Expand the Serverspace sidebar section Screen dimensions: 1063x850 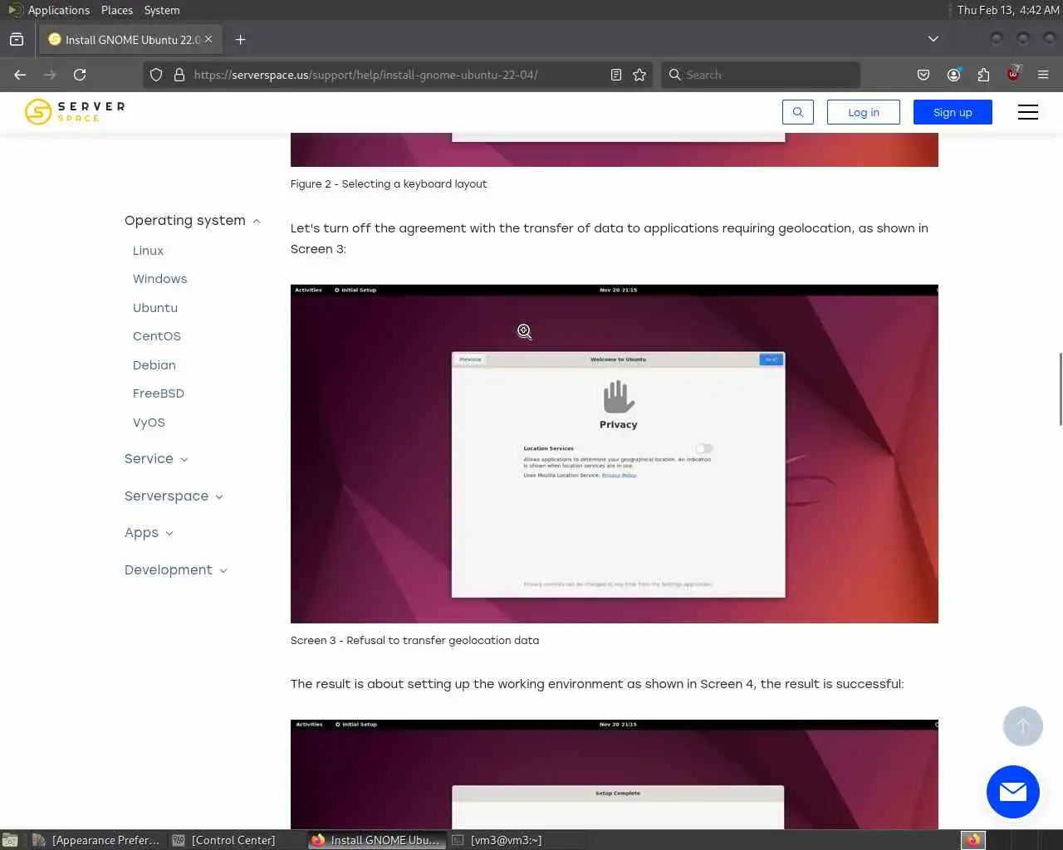pyautogui.click(x=174, y=496)
